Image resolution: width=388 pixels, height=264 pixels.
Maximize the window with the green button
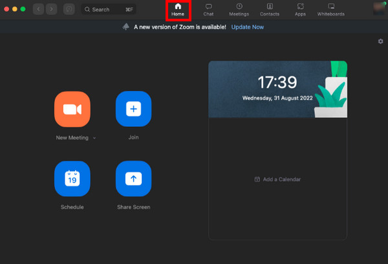coord(23,9)
